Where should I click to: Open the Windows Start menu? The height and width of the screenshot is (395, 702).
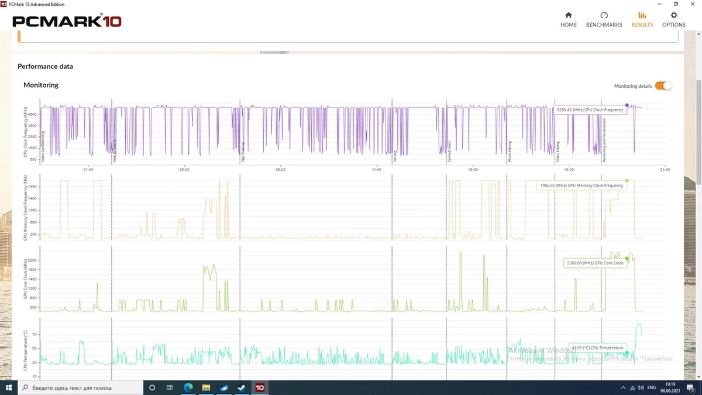9,387
